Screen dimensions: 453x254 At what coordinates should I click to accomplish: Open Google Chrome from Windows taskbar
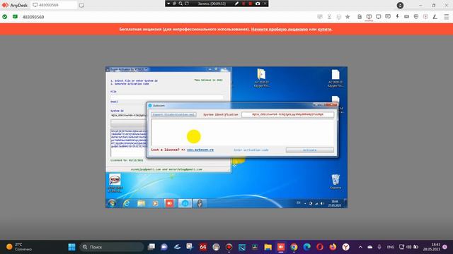click(294, 247)
